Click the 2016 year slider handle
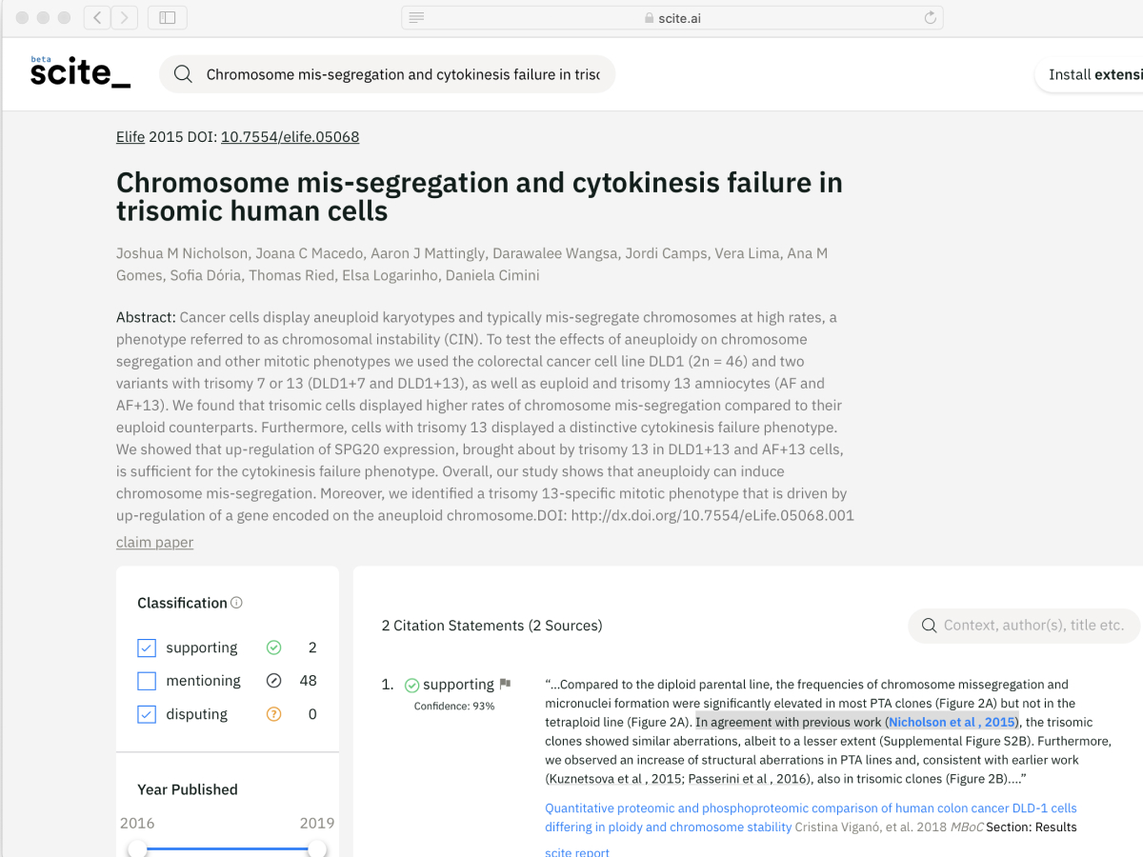 click(x=139, y=847)
